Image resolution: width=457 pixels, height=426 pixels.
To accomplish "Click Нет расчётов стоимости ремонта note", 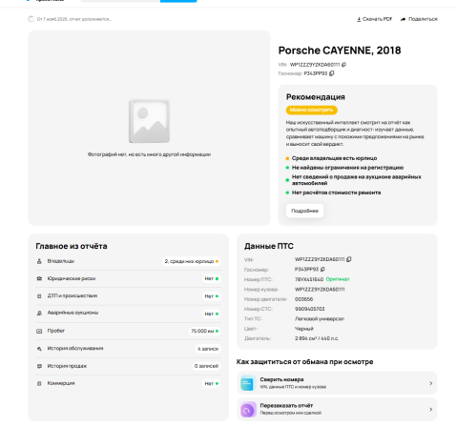I will click(336, 193).
